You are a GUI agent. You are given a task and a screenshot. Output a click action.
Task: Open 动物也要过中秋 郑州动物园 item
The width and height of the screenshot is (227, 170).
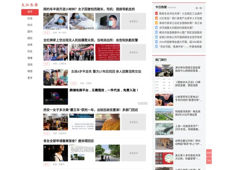tap(189, 142)
